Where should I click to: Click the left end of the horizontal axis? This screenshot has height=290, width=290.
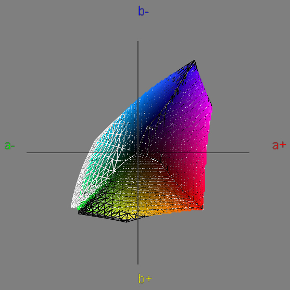[x=28, y=153]
